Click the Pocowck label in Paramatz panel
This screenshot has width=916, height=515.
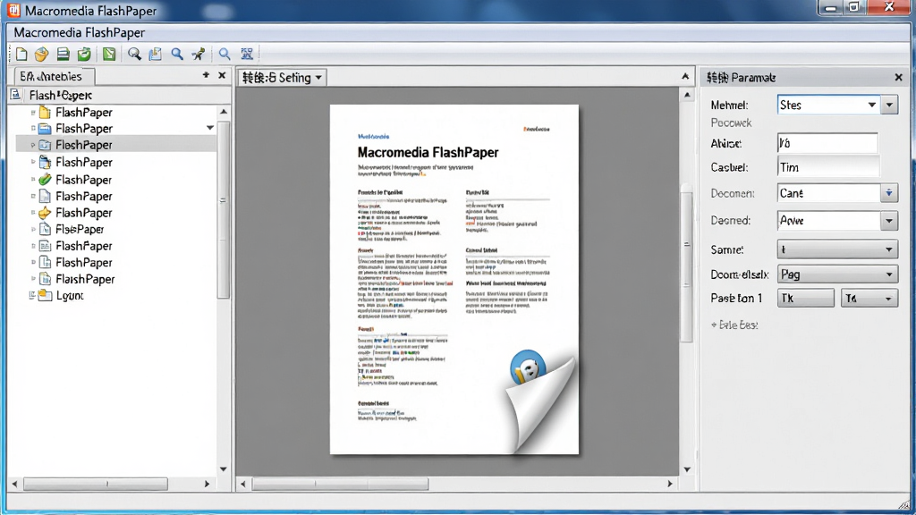coord(731,123)
